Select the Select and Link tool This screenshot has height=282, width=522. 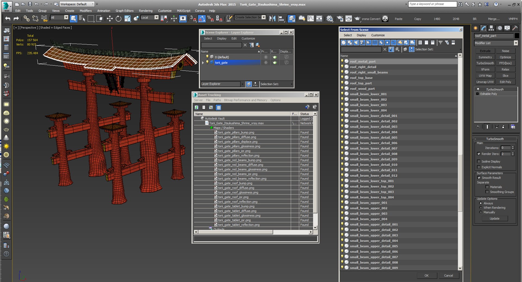26,18
